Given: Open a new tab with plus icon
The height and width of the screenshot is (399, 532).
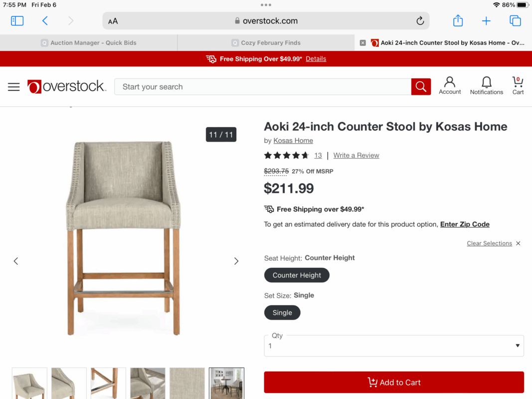Looking at the screenshot, I should tap(486, 20).
